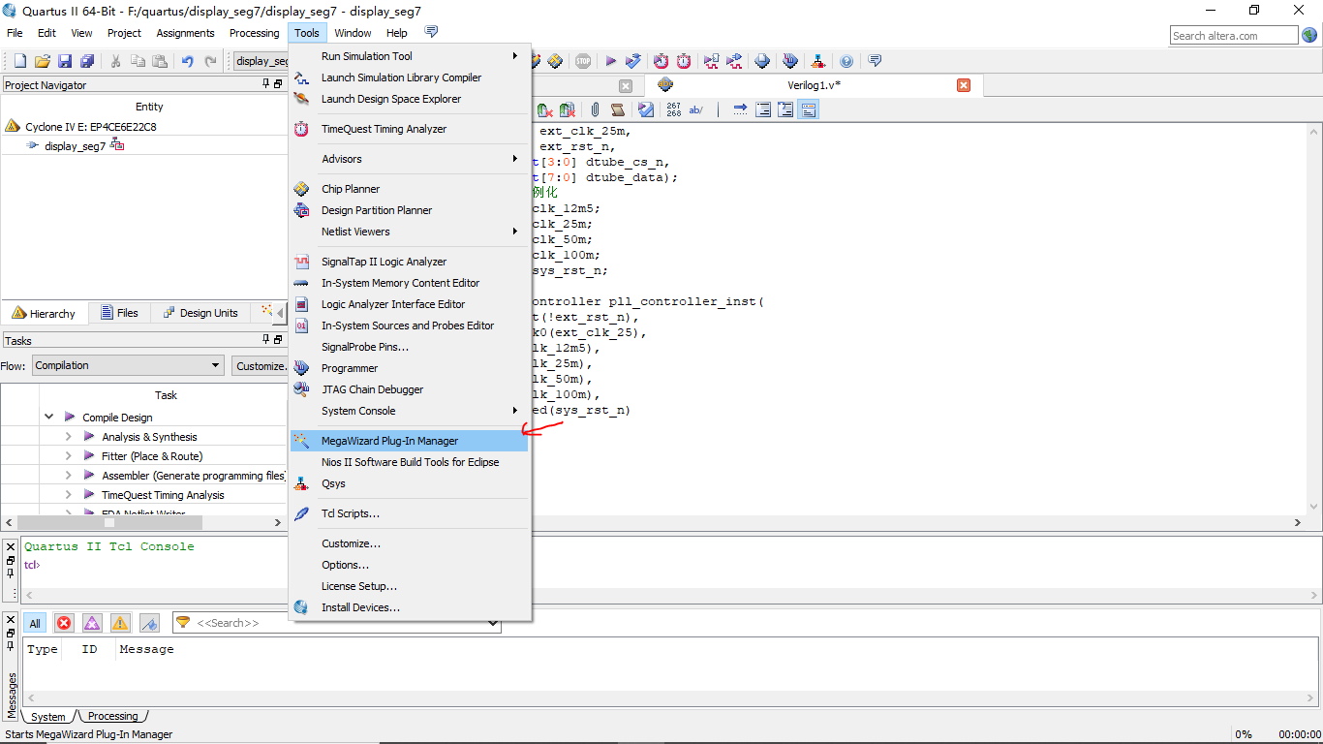The width and height of the screenshot is (1323, 744).
Task: Select Install Devices... entry
Action: pos(411,607)
